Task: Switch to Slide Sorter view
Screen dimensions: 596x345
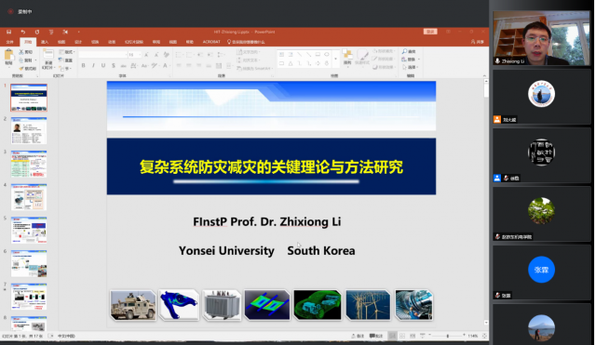Action: tap(402, 336)
